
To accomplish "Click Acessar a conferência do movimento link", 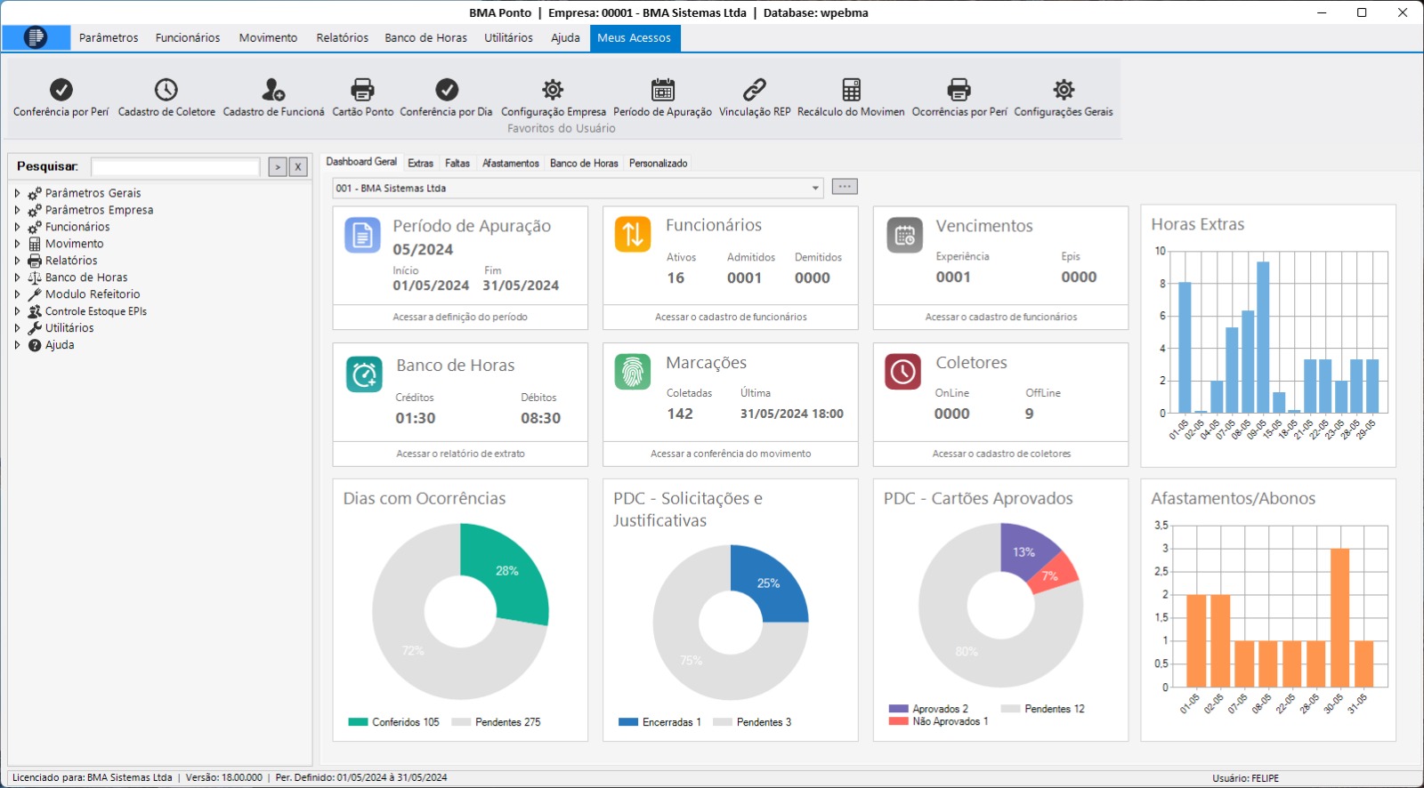I will pyautogui.click(x=731, y=454).
